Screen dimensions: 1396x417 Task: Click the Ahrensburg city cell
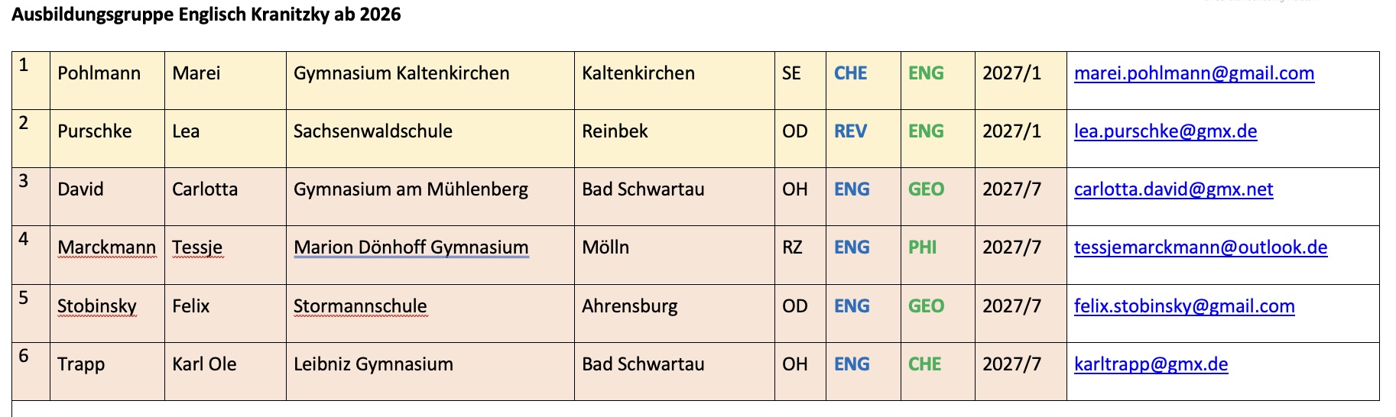tap(629, 306)
